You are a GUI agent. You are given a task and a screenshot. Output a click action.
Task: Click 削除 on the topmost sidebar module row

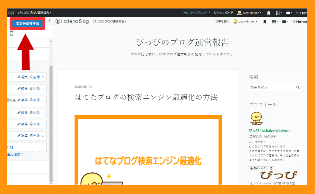[x=35, y=77]
